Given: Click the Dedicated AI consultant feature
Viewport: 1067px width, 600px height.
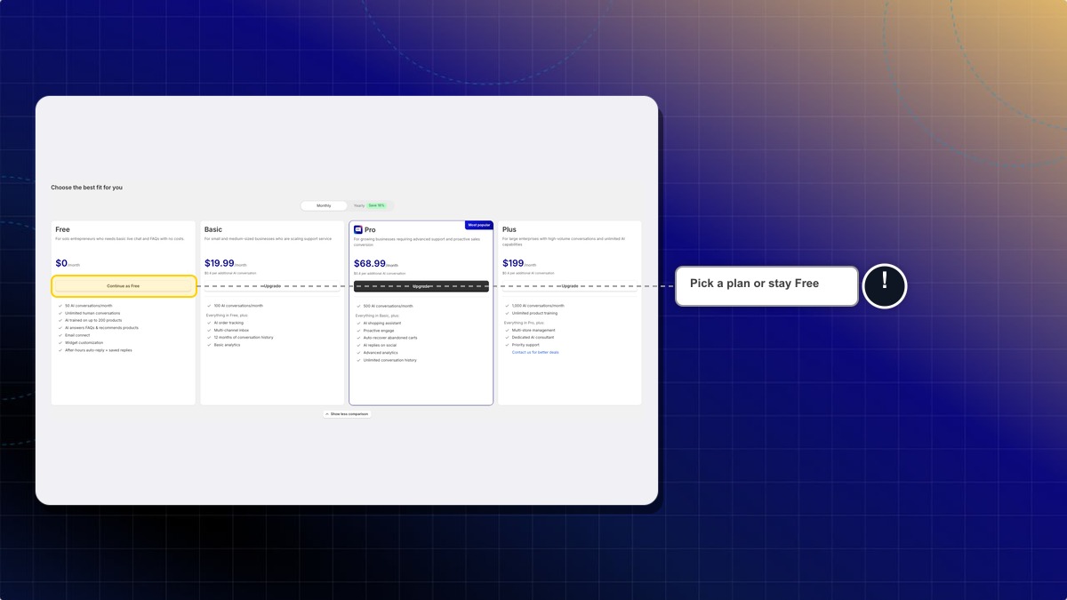Looking at the screenshot, I should tap(533, 338).
